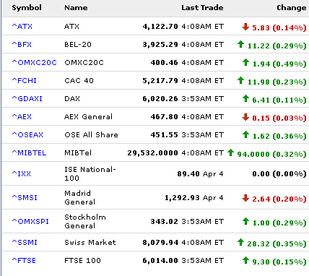The image size is (309, 276).
Task: Click the green up arrow for FTSE 100
Action: 245,260
